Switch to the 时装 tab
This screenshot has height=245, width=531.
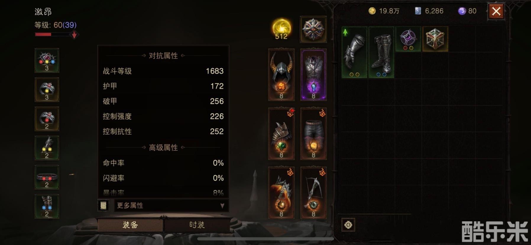tap(197, 225)
